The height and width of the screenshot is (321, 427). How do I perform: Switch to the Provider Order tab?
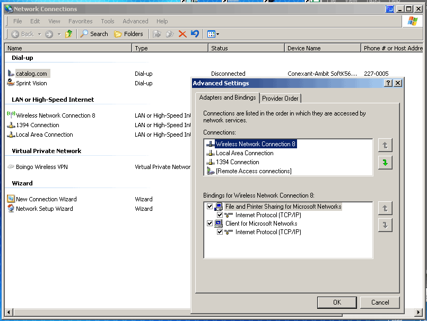pyautogui.click(x=280, y=99)
